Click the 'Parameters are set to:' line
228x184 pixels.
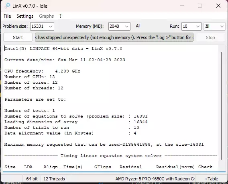pyautogui.click(x=35, y=99)
